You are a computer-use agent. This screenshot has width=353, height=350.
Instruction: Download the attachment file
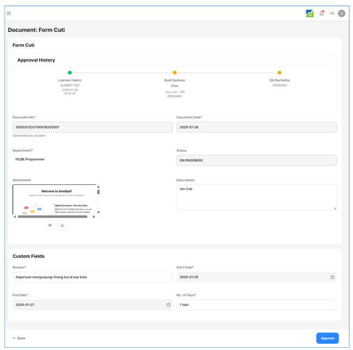(63, 226)
